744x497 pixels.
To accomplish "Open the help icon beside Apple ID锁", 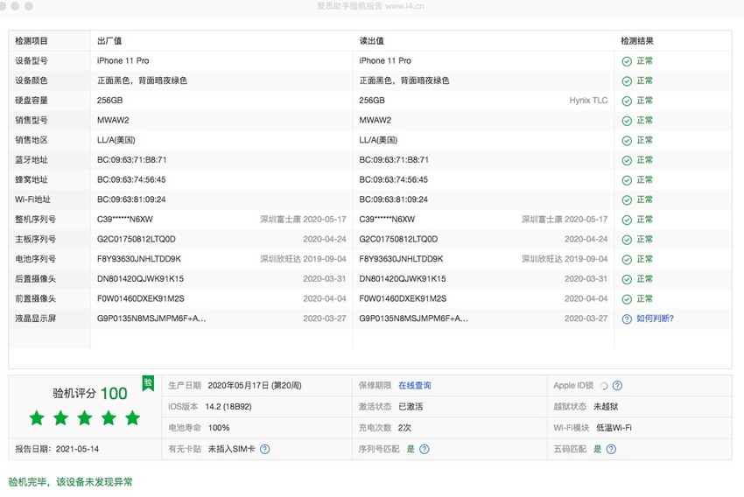I will pos(617,386).
